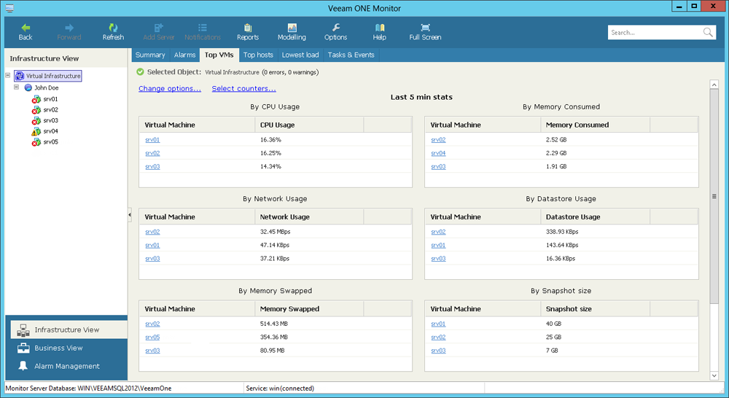Click the srv03 server icon in tree
Image resolution: width=729 pixels, height=398 pixels.
tap(36, 120)
